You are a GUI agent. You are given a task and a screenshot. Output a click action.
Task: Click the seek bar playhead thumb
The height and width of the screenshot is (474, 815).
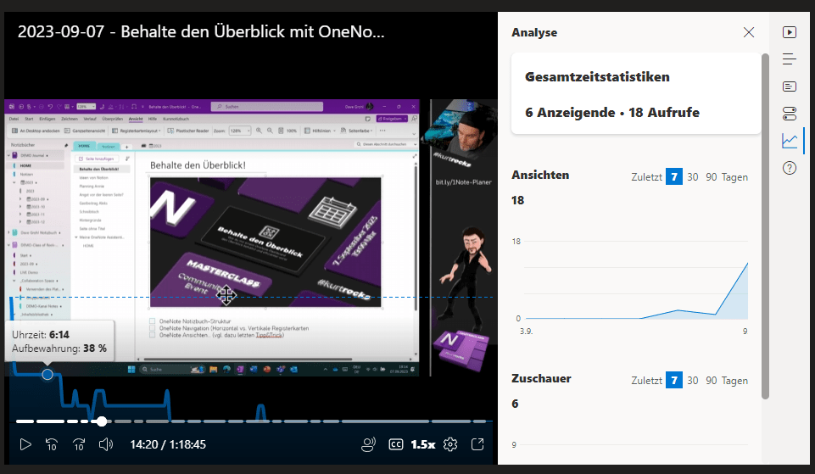point(102,421)
